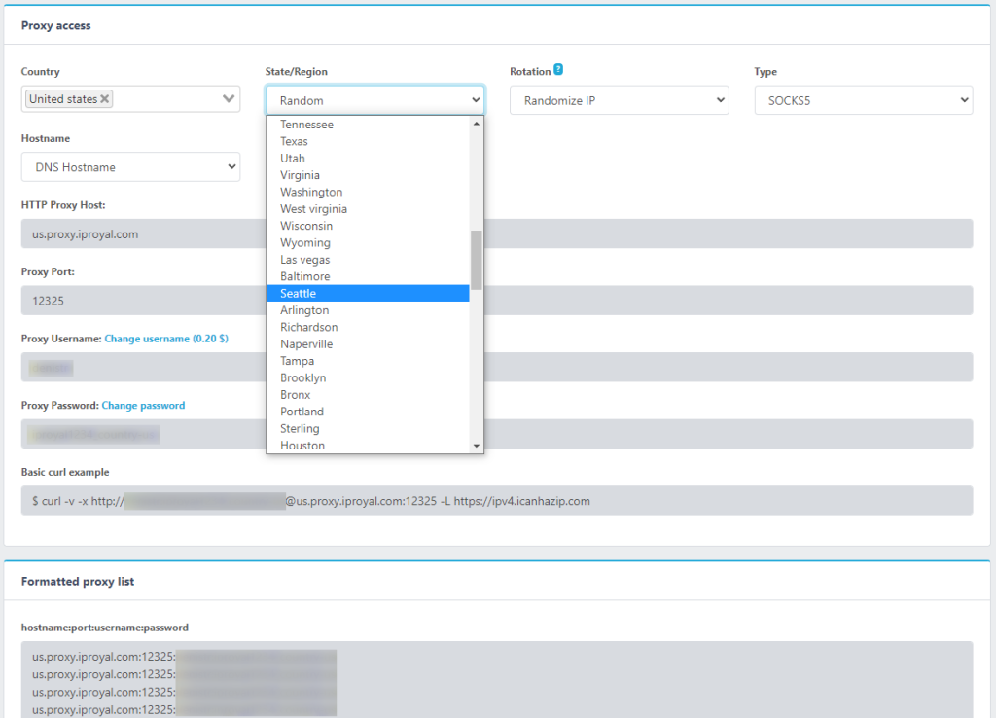The height and width of the screenshot is (718, 996).
Task: Click the blurred Proxy Username field
Action: (497, 367)
